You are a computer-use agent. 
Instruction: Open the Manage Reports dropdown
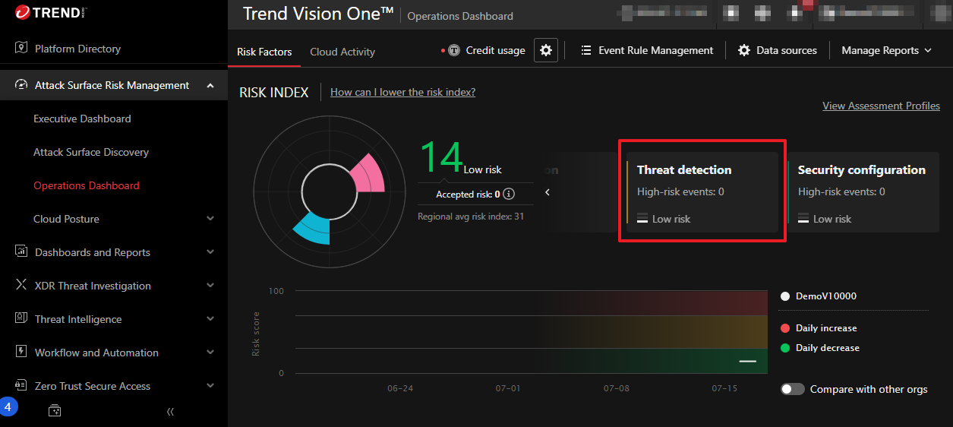coord(886,50)
